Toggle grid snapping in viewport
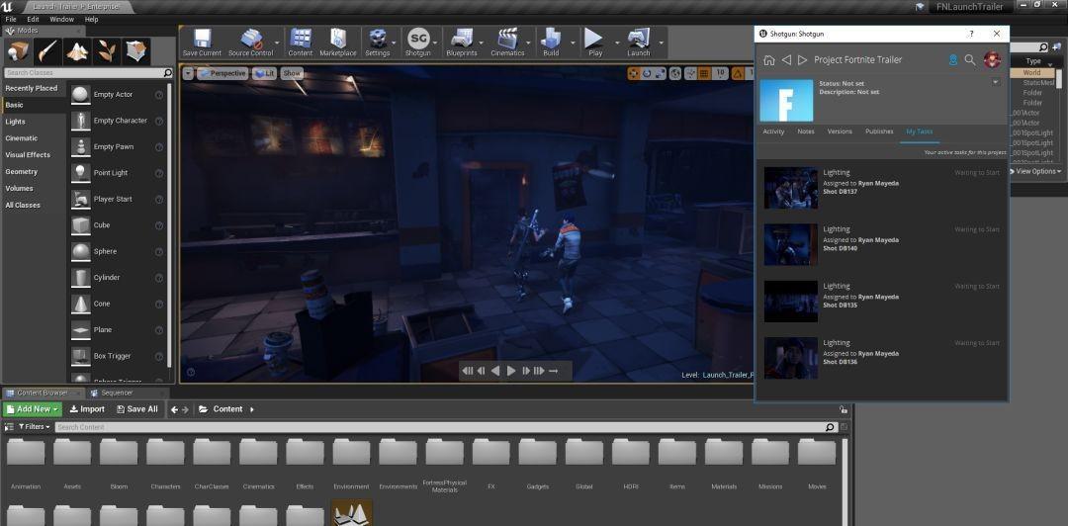This screenshot has width=1068, height=526. [x=704, y=73]
